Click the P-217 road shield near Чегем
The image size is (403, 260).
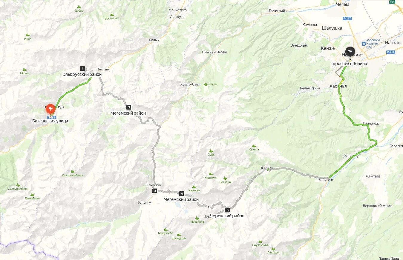click(347, 19)
